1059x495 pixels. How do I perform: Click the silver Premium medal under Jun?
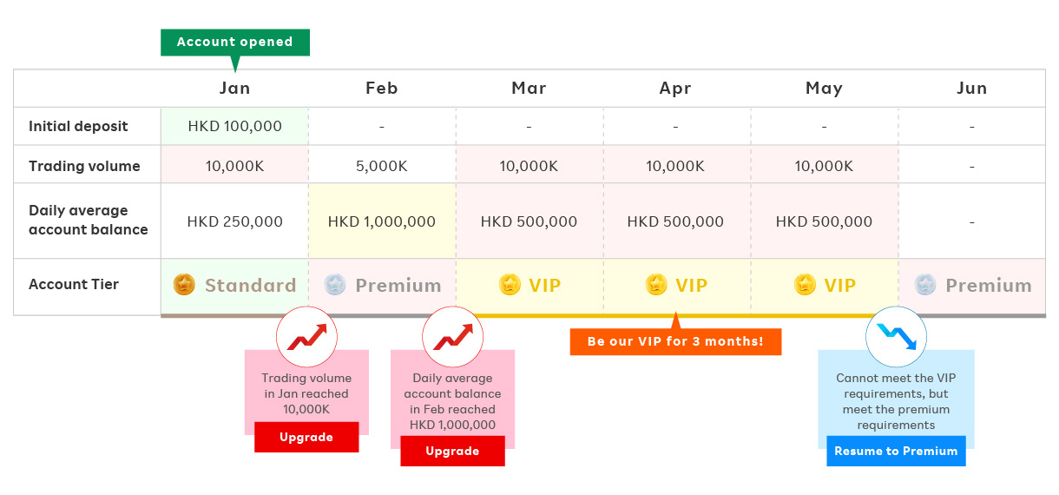pos(925,285)
